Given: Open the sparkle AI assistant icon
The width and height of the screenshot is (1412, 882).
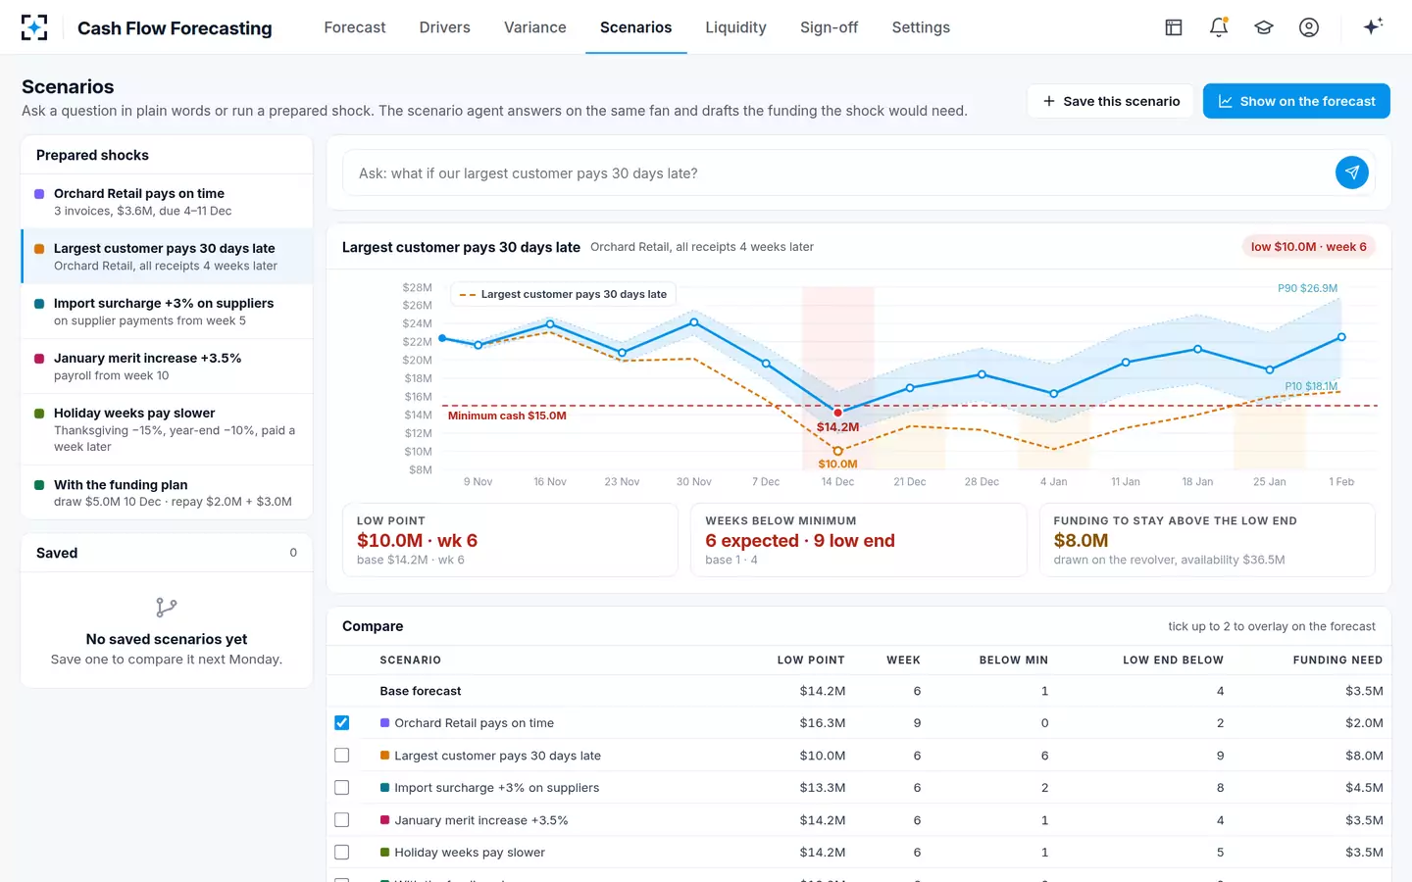Looking at the screenshot, I should [x=1373, y=26].
